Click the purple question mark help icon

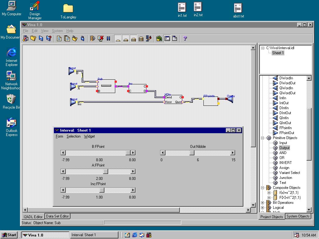185,39
